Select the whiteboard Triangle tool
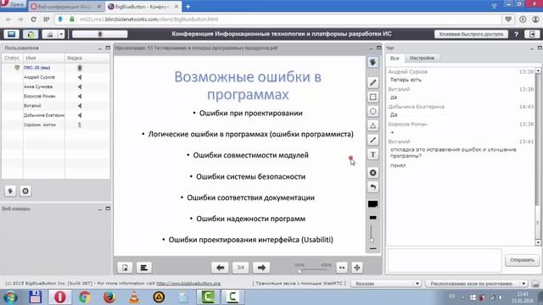This screenshot has width=543, height=305. coord(372,126)
